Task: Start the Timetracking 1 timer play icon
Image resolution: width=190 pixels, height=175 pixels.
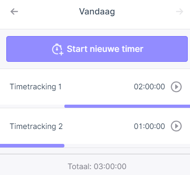Action: point(176,87)
